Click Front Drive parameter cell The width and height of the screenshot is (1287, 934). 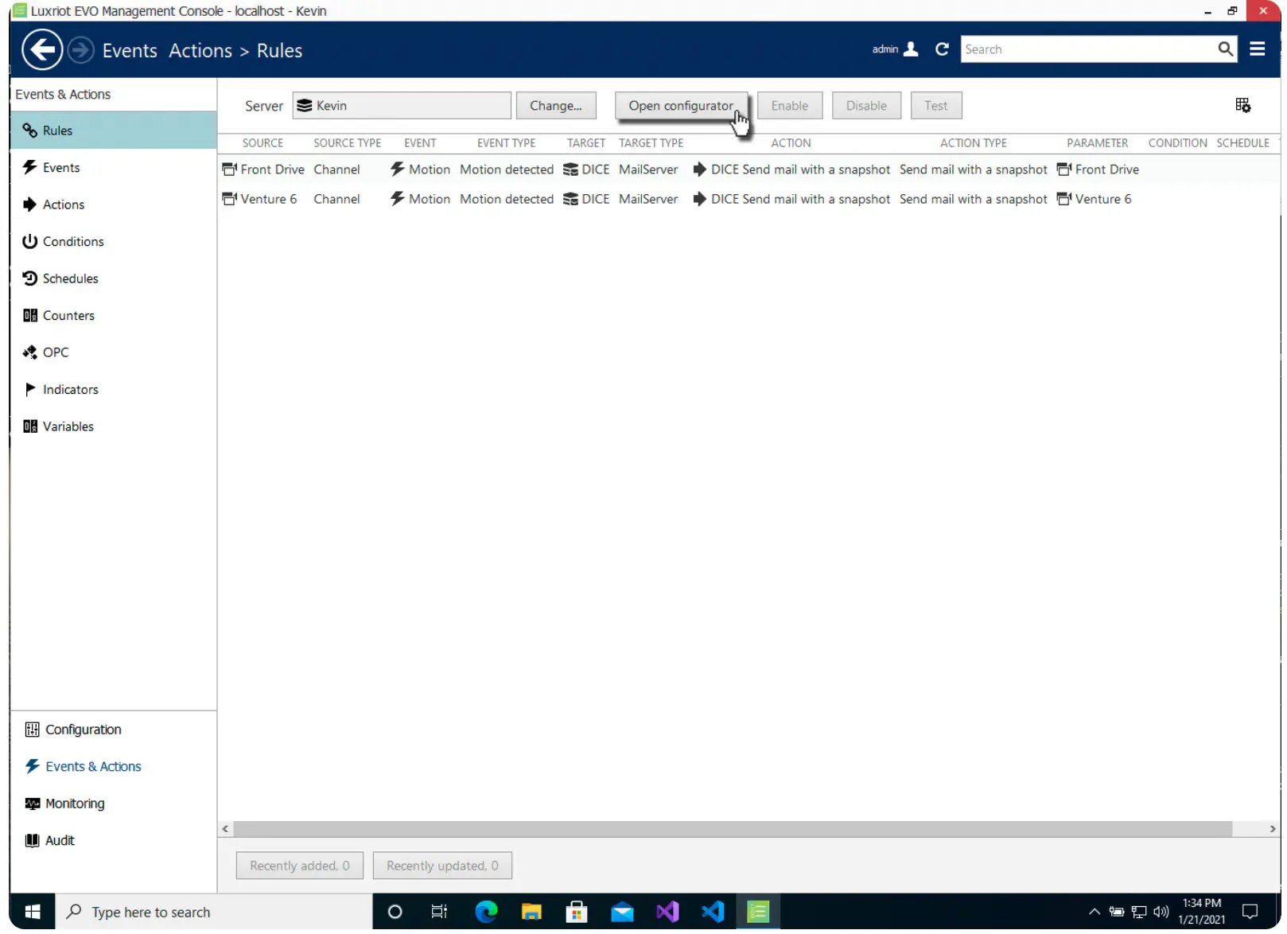click(x=1098, y=169)
